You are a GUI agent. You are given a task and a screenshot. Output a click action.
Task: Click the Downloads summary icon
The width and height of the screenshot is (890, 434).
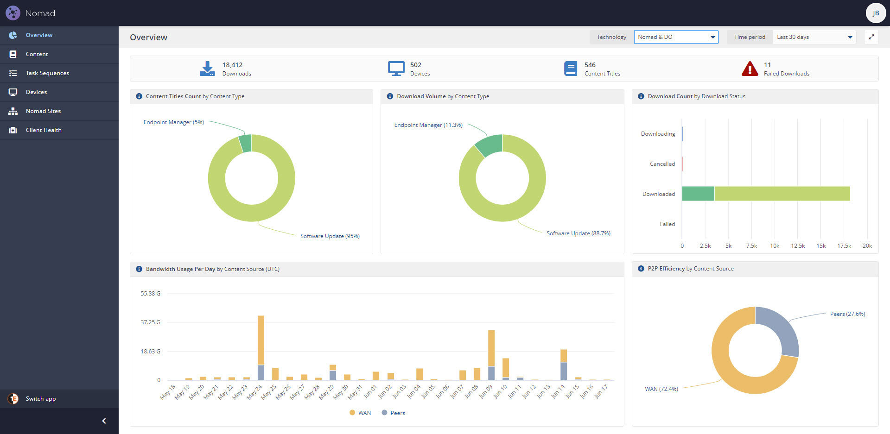[x=207, y=69]
